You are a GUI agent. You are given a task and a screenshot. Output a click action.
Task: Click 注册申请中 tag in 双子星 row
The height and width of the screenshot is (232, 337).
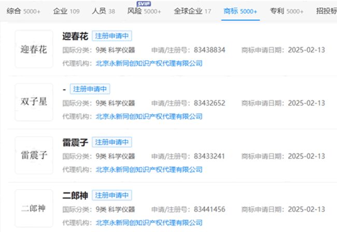90,89
